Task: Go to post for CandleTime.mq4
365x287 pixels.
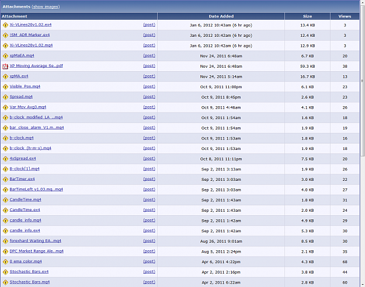Action: point(150,199)
